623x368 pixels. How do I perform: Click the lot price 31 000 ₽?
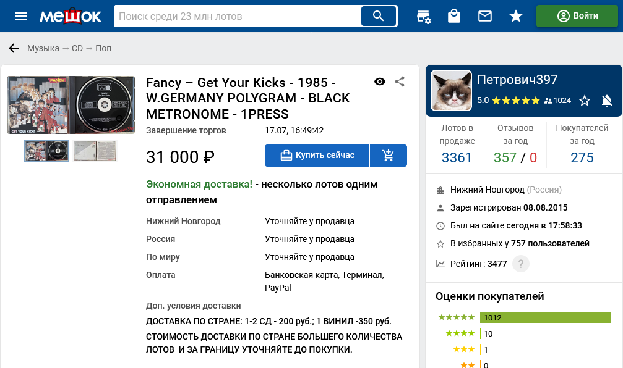[181, 157]
